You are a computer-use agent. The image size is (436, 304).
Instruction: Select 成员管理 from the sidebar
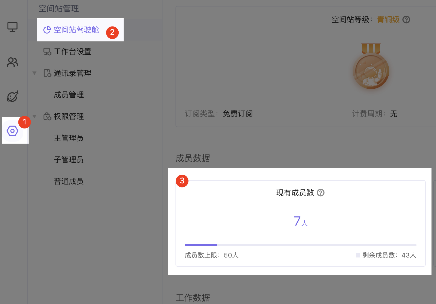tap(69, 95)
